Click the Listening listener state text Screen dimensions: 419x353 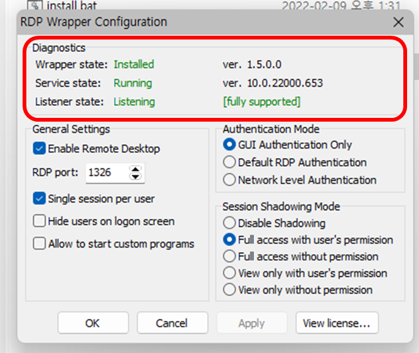[134, 102]
